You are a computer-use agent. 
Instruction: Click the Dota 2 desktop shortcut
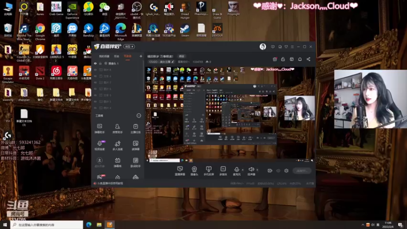click(x=40, y=73)
